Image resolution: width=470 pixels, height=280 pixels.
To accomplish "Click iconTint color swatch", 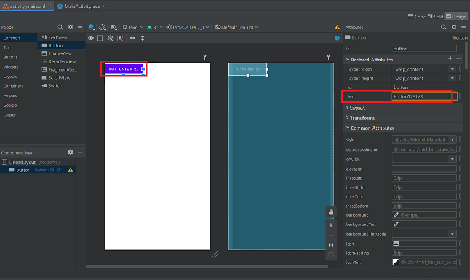I will click(x=396, y=262).
